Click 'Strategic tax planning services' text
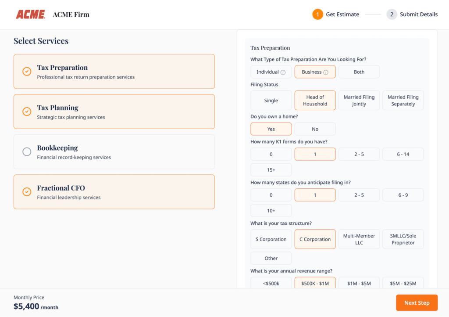The width and height of the screenshot is (449, 317). click(x=71, y=117)
